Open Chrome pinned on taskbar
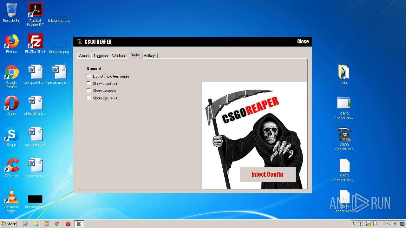Screen dimensions: 406x228 [x=57, y=224]
